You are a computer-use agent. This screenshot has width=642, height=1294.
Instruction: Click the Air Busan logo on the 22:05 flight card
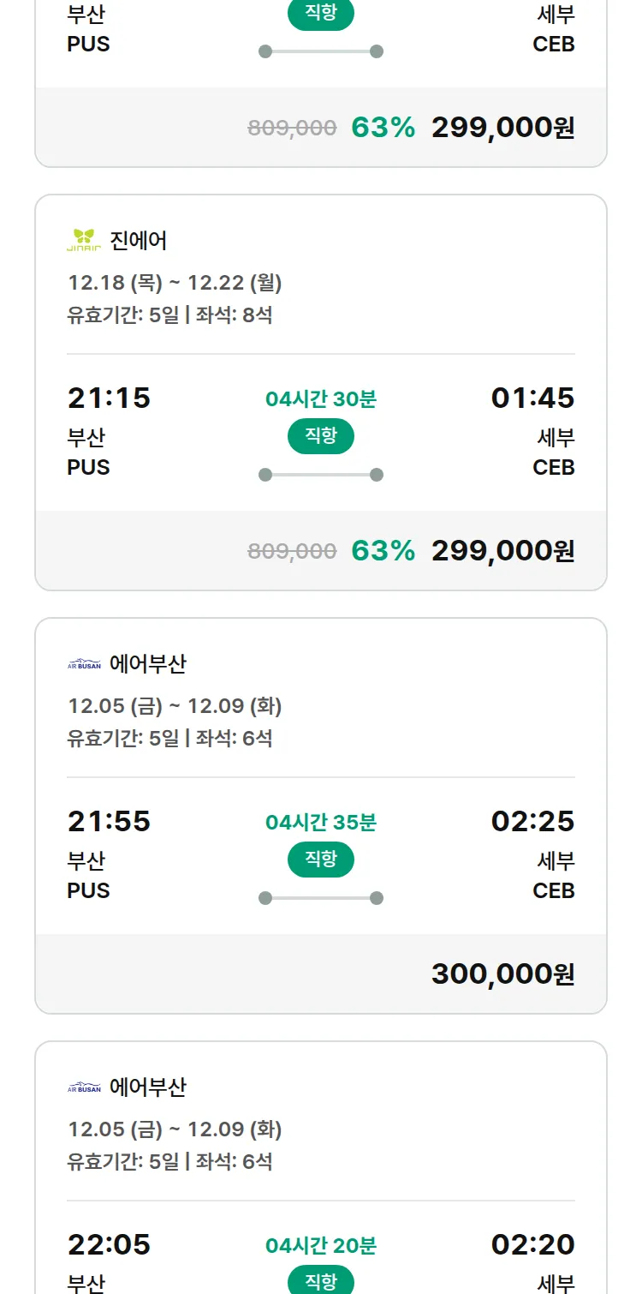(x=84, y=1087)
